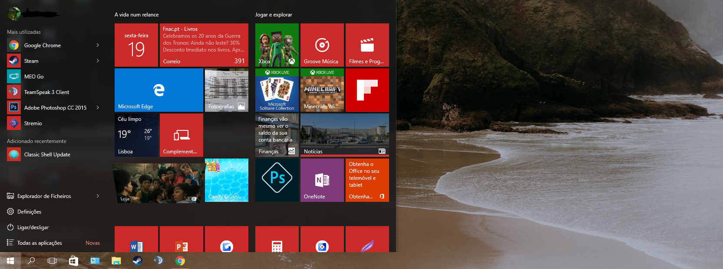Click the Windows Start button
723x269 pixels.
(x=10, y=261)
